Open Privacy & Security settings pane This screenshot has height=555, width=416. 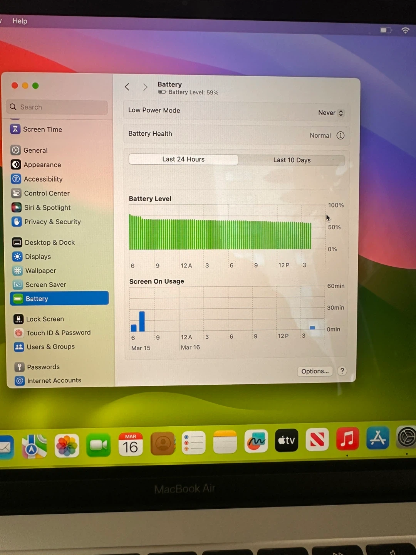click(x=52, y=222)
